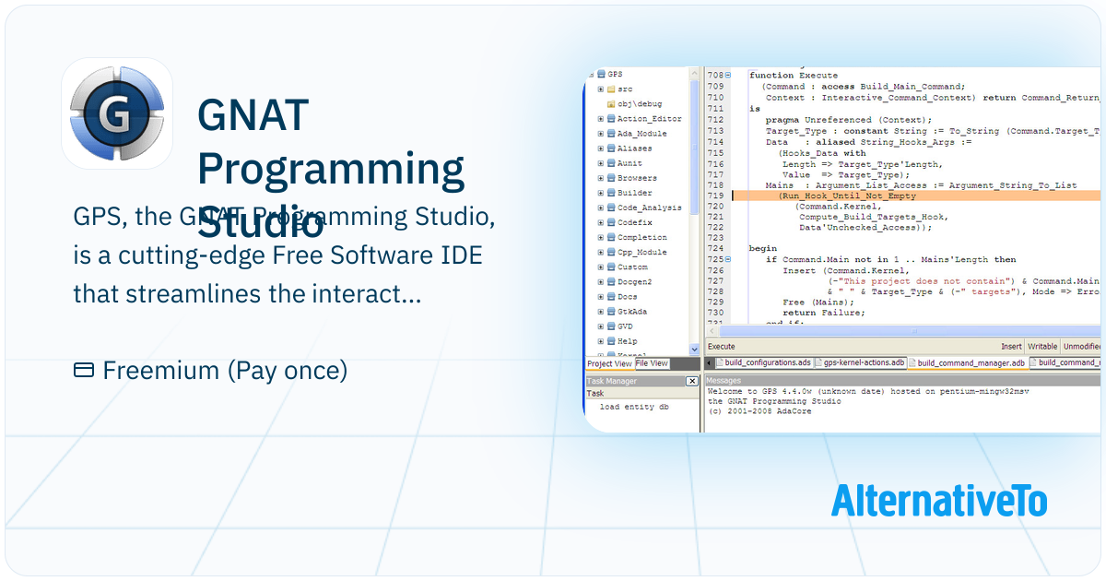
Task: Click the 'function Execute' code line
Action: coord(794,75)
